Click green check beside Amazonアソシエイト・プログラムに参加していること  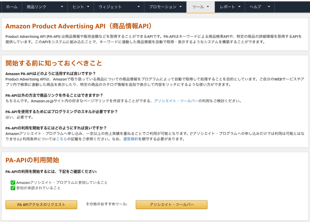(x=13, y=182)
